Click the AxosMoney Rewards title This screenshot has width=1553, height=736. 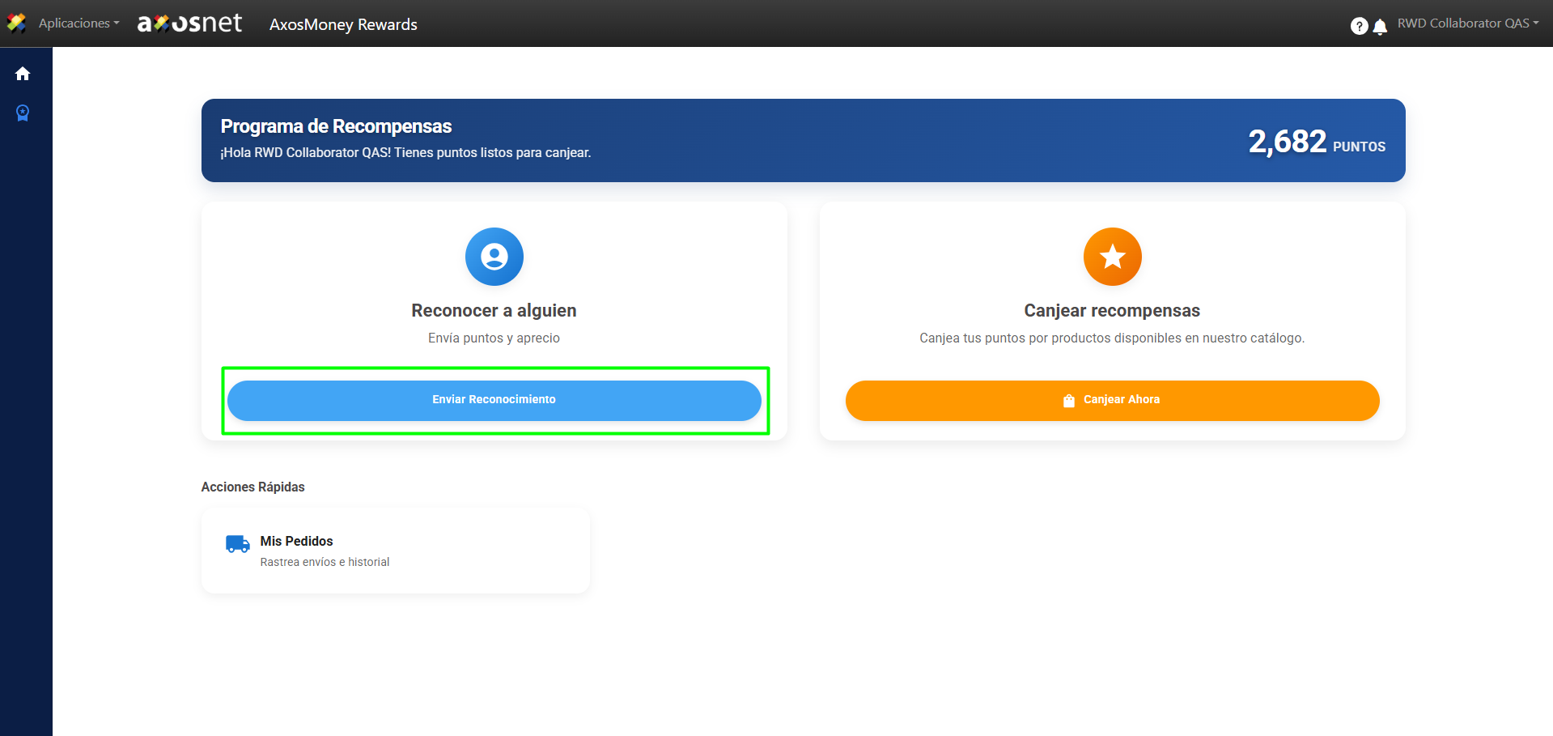pyautogui.click(x=343, y=25)
